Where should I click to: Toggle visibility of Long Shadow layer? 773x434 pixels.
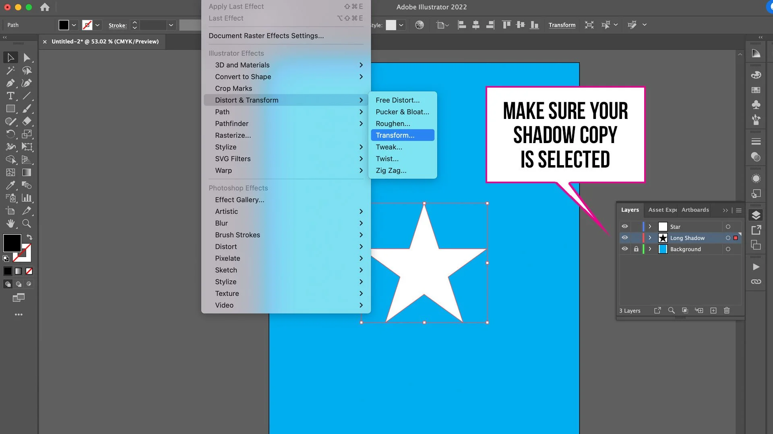click(x=625, y=238)
